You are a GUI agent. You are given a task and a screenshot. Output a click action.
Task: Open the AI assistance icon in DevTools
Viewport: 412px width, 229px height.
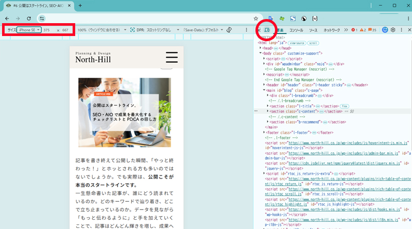click(x=385, y=30)
